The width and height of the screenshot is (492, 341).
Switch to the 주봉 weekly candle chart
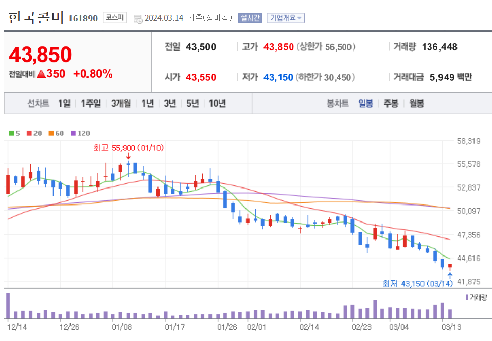pyautogui.click(x=391, y=104)
